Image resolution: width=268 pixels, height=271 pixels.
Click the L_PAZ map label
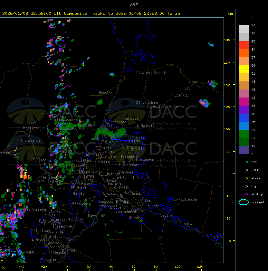[217, 237]
